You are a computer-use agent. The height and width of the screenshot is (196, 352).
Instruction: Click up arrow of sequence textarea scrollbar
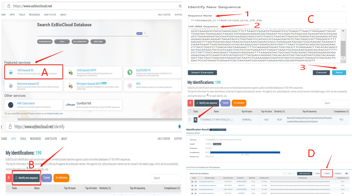(343, 31)
